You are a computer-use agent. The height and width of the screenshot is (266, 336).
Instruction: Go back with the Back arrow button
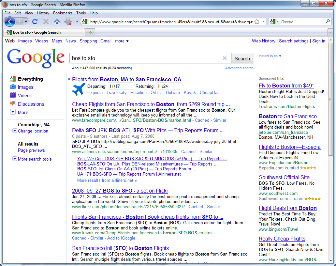pos(10,22)
